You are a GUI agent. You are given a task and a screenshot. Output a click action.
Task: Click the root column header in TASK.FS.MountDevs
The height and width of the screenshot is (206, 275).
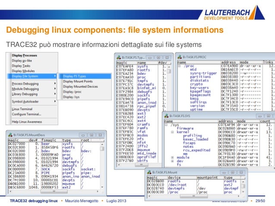pos(85,140)
